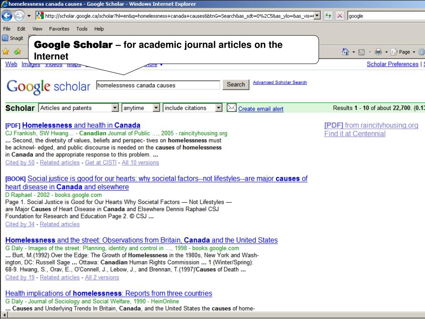425x319 pixels.
Task: Click the Home page icon
Action: (x=345, y=52)
